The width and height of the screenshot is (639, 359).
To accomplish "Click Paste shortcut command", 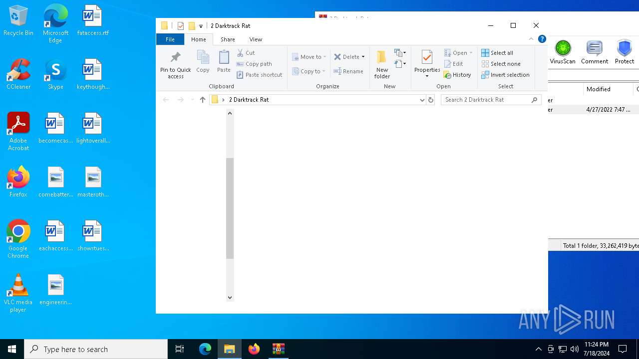I will tap(260, 75).
